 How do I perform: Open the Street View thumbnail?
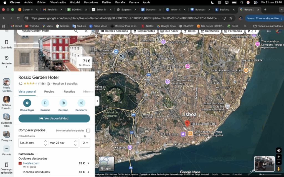coord(264,164)
